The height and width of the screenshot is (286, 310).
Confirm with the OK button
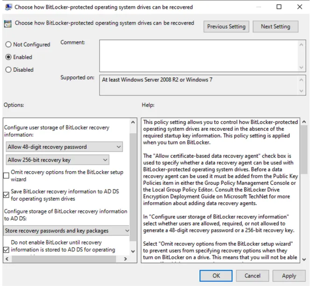[x=216, y=276]
